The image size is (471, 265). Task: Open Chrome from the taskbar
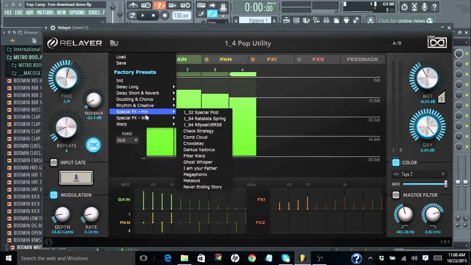(252, 258)
